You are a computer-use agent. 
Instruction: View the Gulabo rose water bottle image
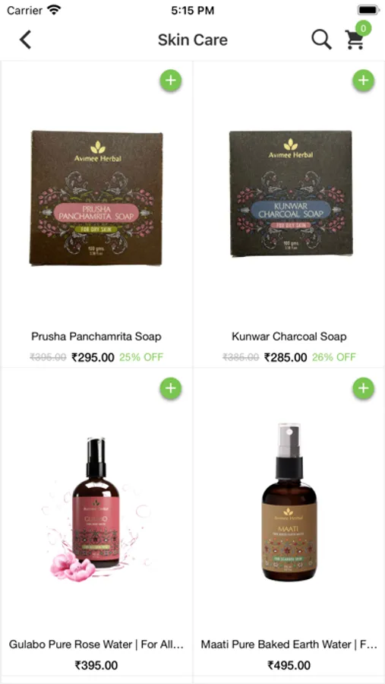point(96,509)
